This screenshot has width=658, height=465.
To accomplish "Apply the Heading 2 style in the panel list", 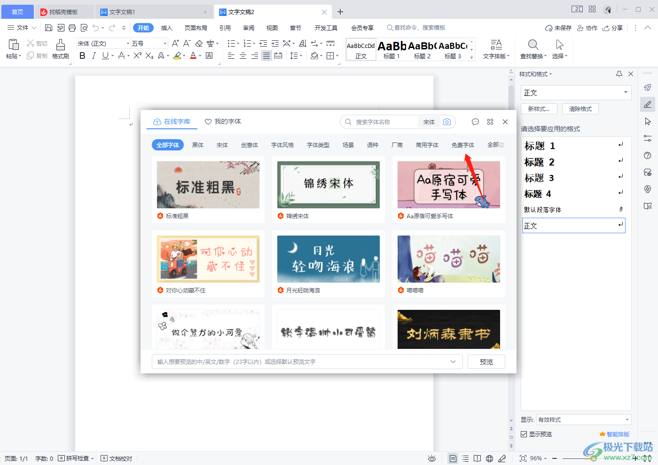I will [x=574, y=162].
